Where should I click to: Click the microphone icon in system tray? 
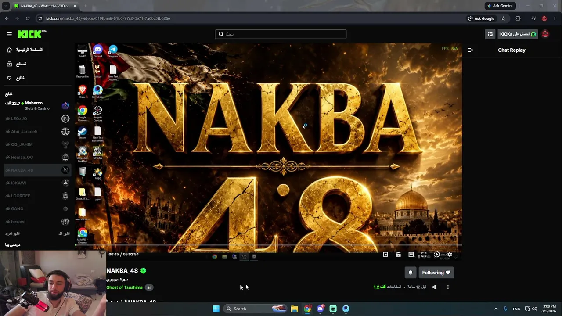[505, 309]
